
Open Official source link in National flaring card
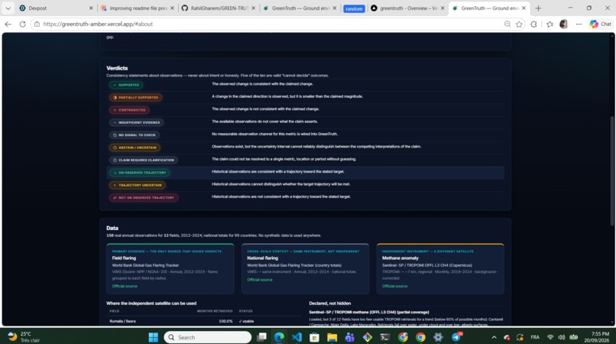point(260,280)
